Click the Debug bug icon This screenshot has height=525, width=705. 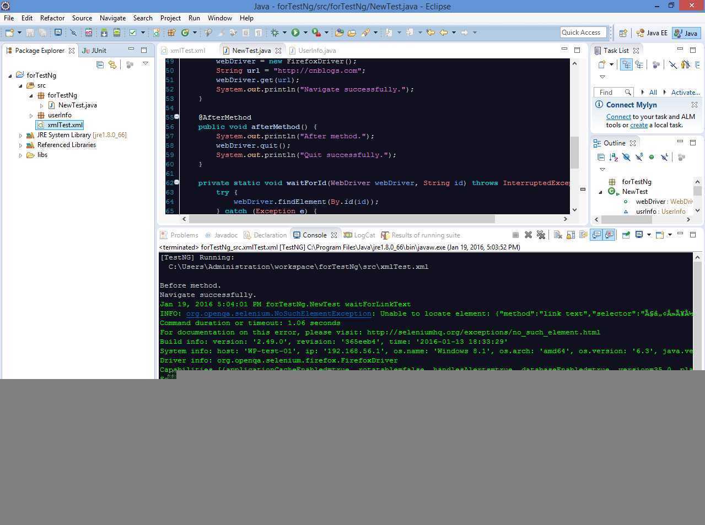[x=275, y=33]
